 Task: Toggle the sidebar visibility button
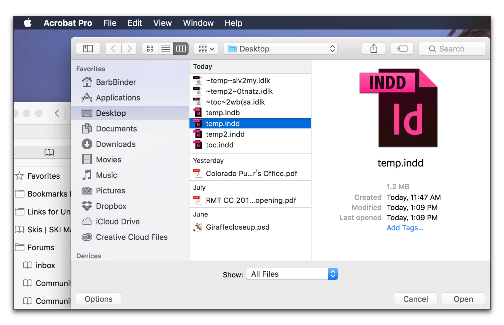point(88,48)
